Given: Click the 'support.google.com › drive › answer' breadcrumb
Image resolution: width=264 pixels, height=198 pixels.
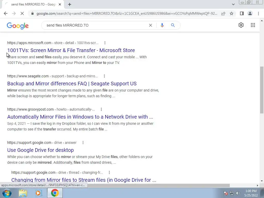Looking at the screenshot, I should pyautogui.click(x=42, y=143).
